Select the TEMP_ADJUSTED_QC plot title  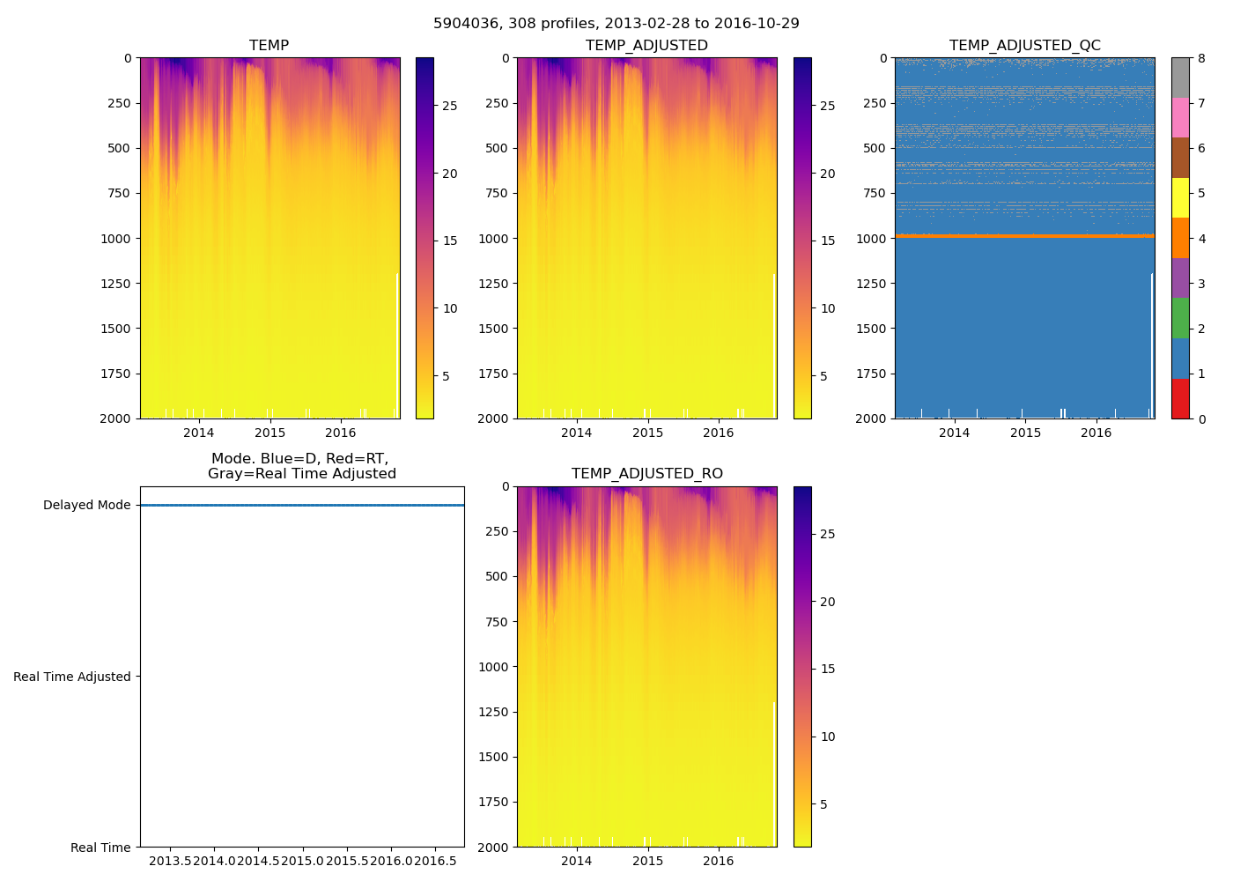pyautogui.click(x=1024, y=46)
